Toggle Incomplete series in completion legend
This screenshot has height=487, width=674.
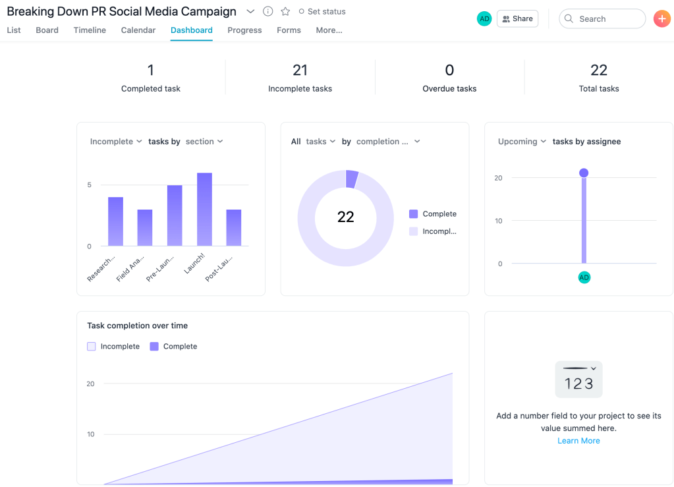(x=113, y=346)
